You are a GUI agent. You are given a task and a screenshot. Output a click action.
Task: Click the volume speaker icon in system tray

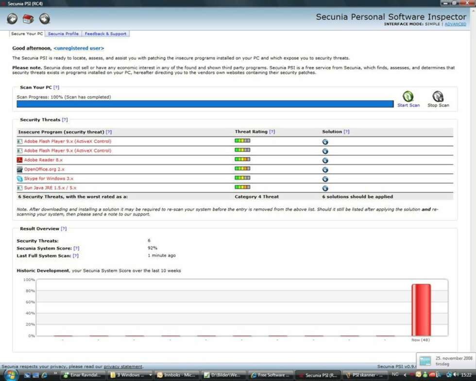[x=456, y=375]
